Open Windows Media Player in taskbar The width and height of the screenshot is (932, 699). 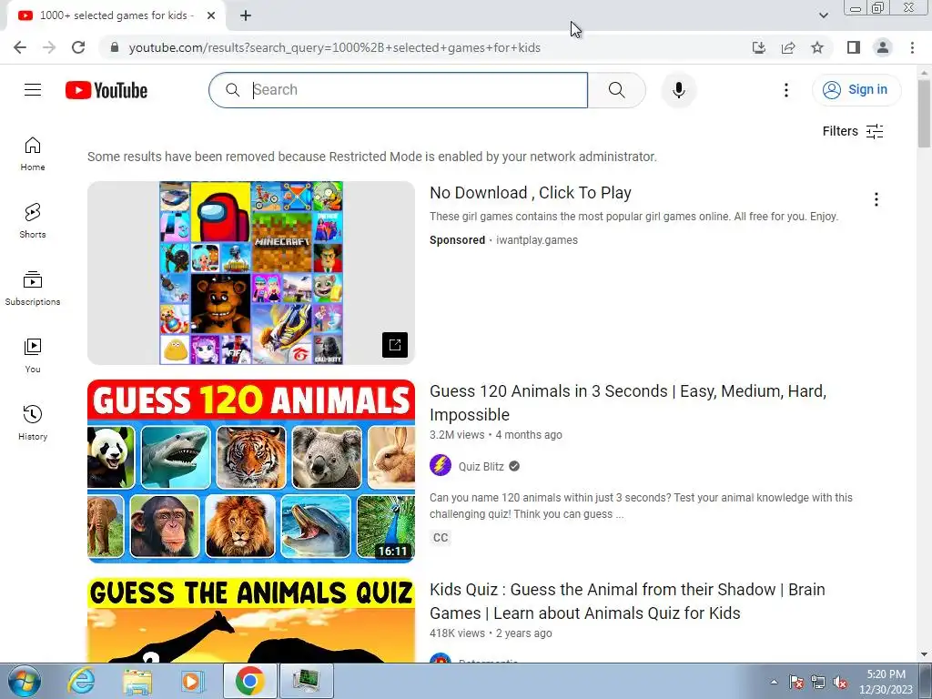point(193,681)
